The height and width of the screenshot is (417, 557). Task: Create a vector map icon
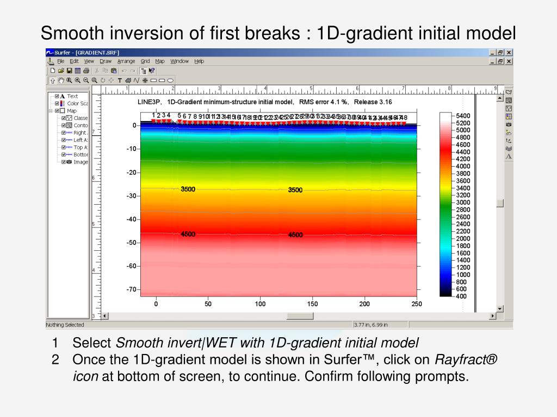[509, 141]
